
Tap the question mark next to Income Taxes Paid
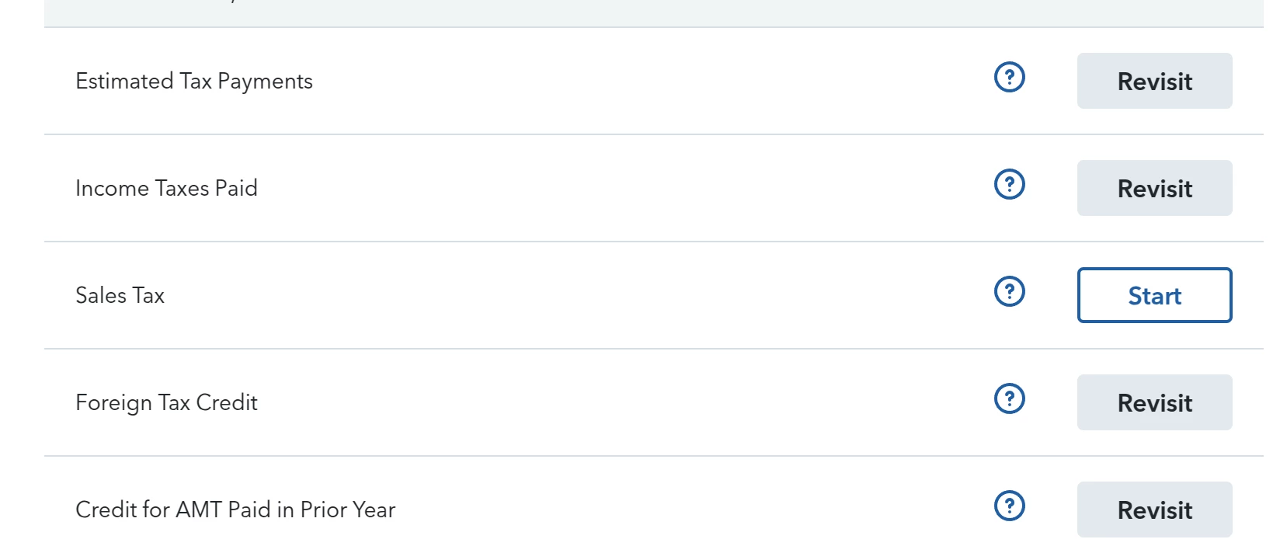click(x=1010, y=185)
